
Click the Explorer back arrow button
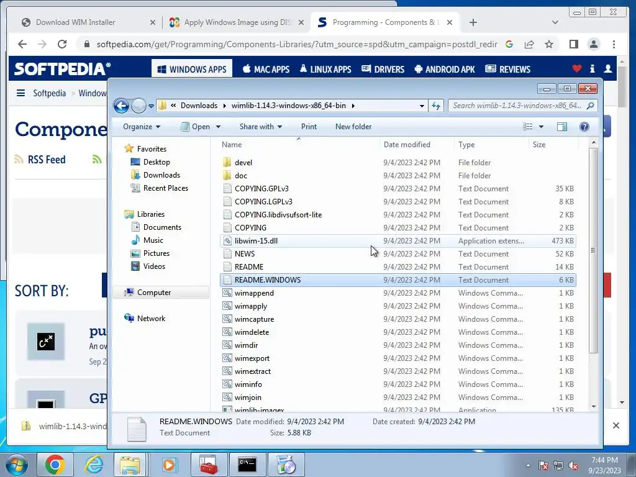pos(121,106)
